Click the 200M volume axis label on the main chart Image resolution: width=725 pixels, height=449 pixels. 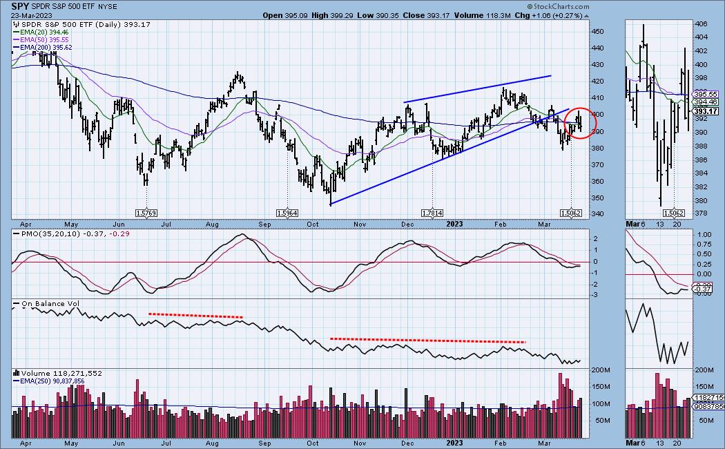coord(601,370)
